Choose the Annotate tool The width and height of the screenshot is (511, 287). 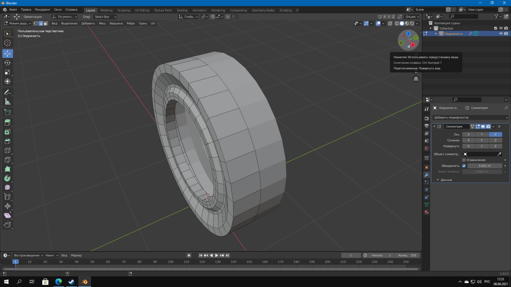pyautogui.click(x=8, y=92)
